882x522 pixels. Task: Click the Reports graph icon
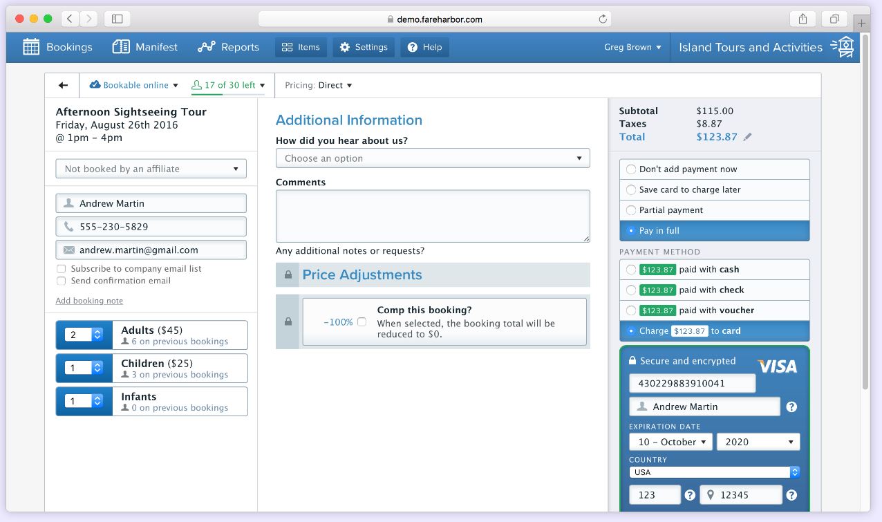(206, 47)
